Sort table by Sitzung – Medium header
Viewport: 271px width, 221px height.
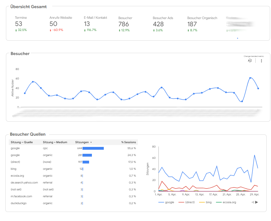pyautogui.click(x=55, y=142)
